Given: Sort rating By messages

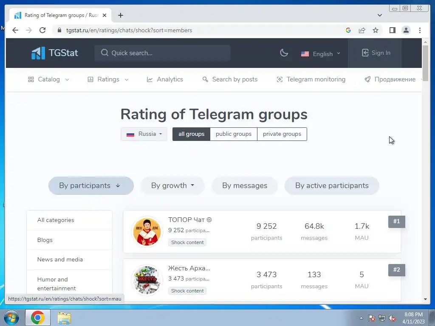Looking at the screenshot, I should tap(245, 185).
